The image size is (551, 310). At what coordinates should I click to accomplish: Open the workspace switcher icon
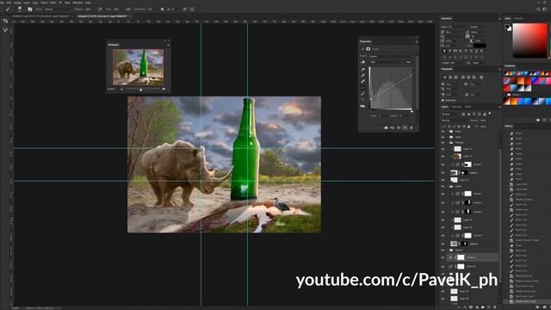545,9
